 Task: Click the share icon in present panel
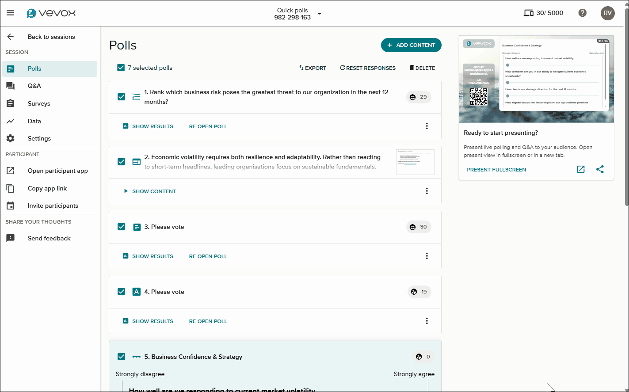tap(600, 169)
